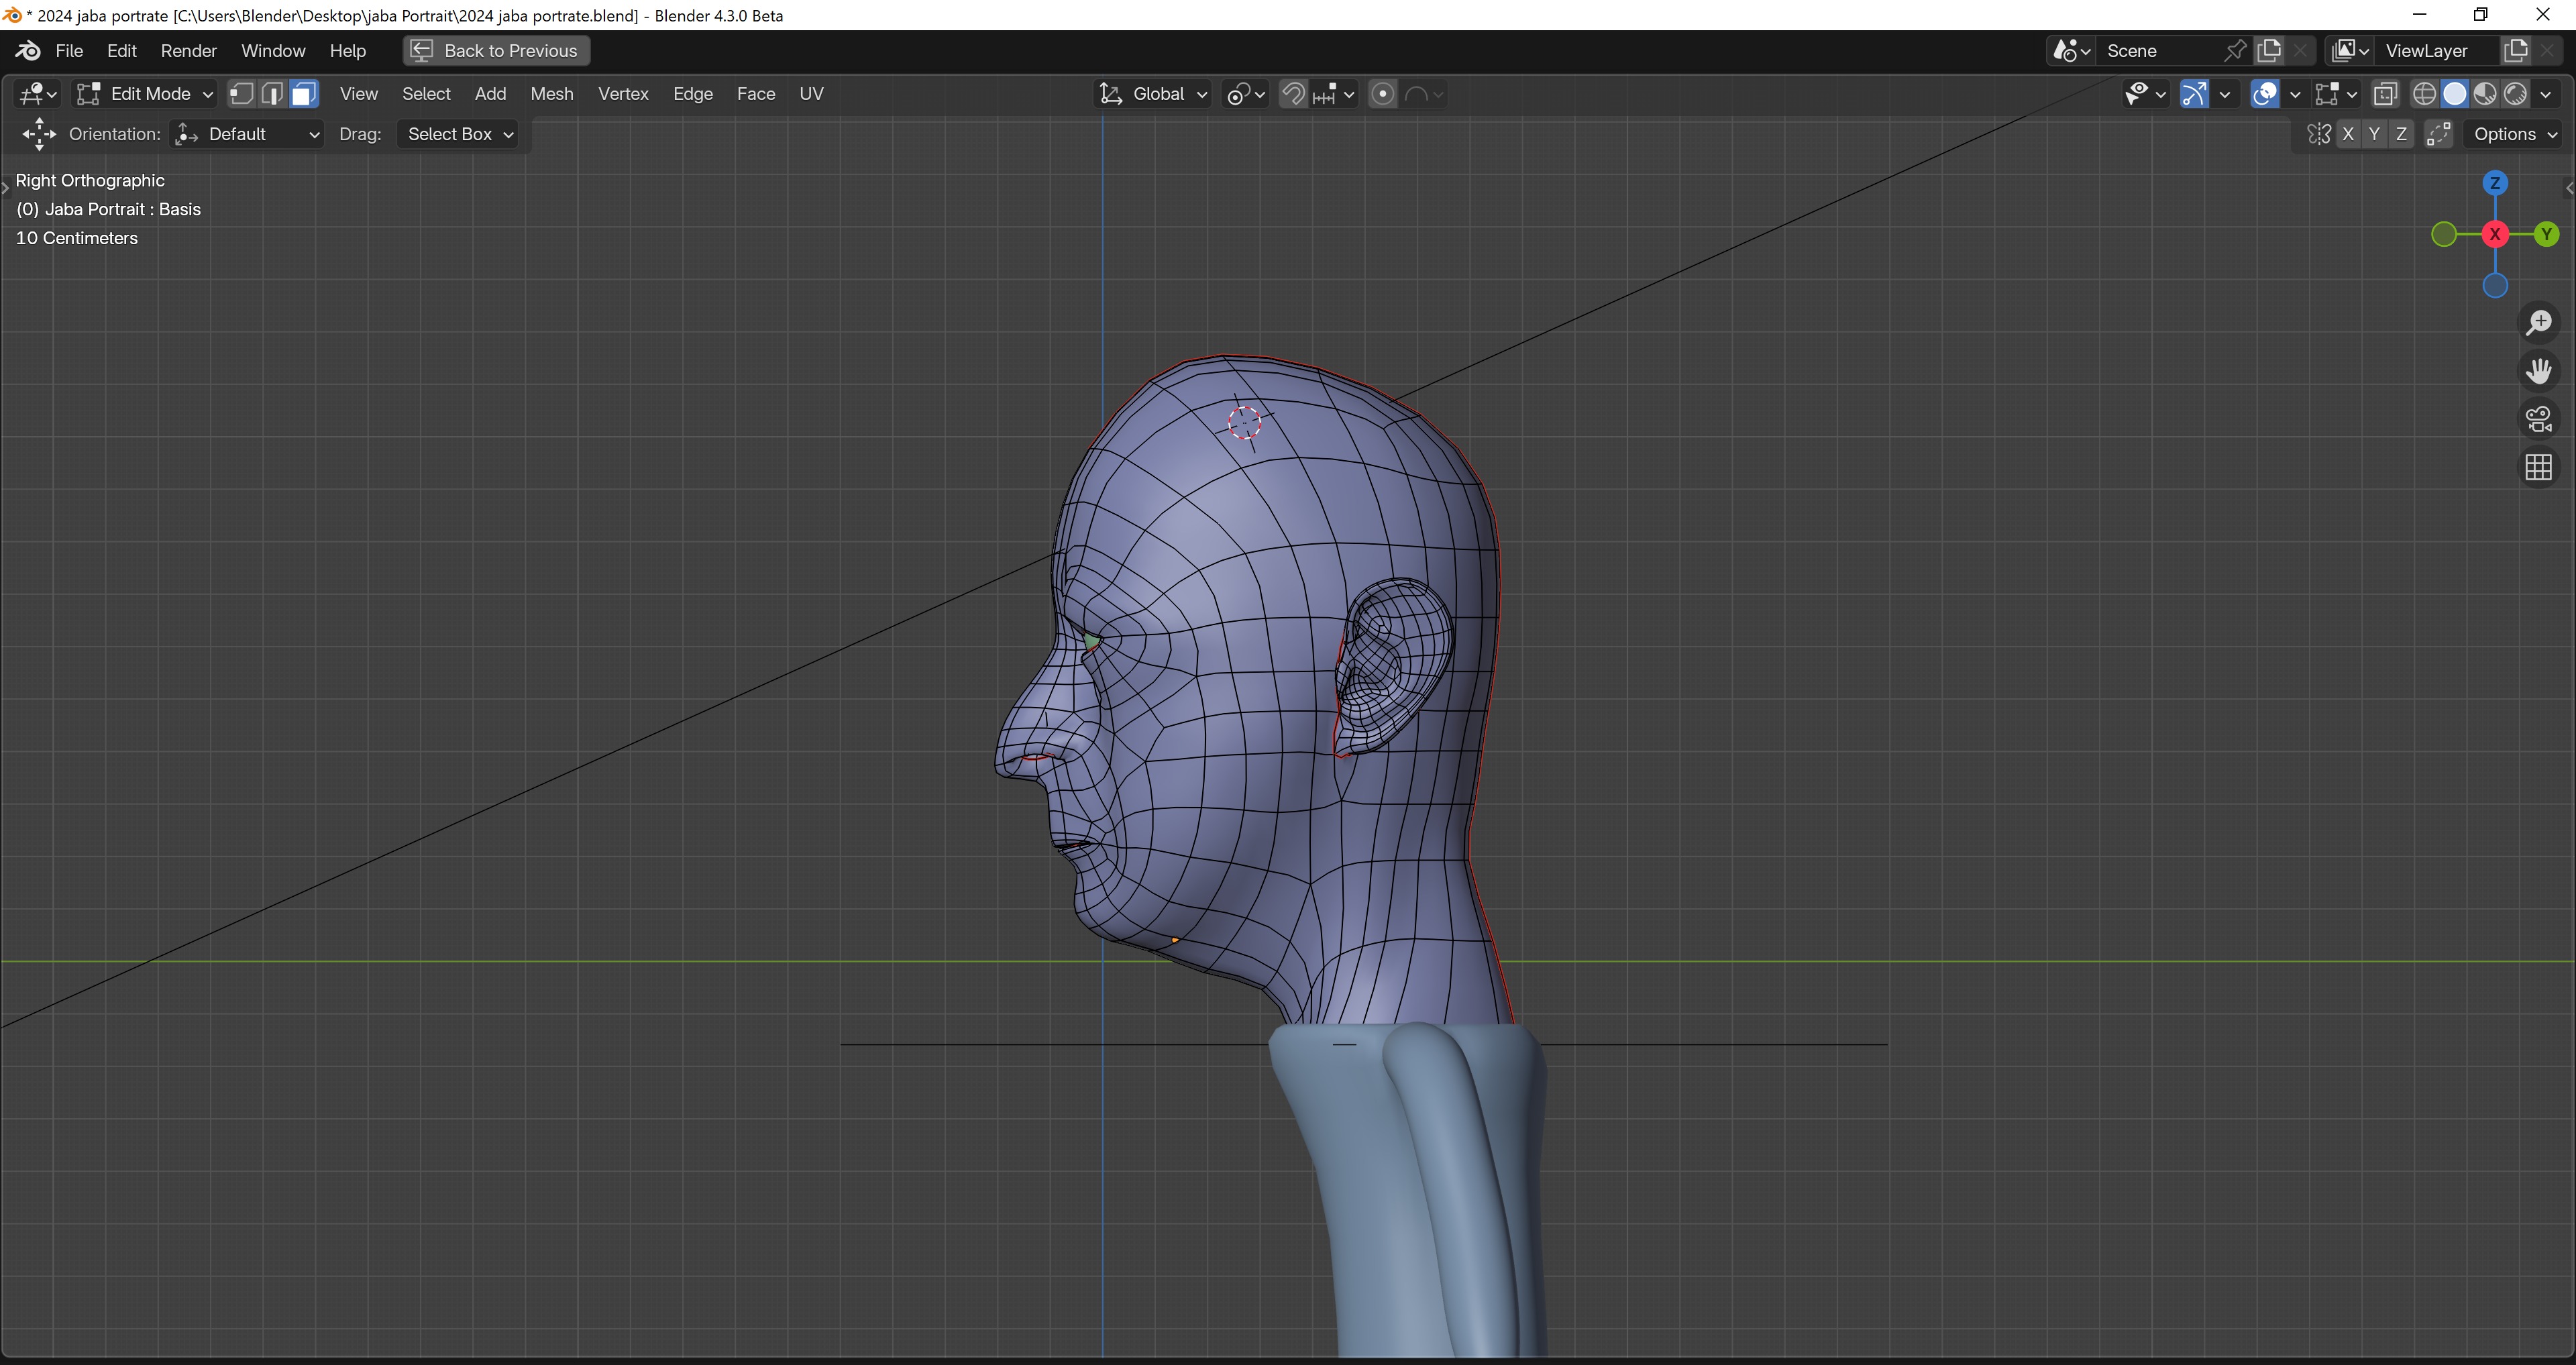Switch to solid viewport shading
2576x1365 pixels.
(2454, 93)
